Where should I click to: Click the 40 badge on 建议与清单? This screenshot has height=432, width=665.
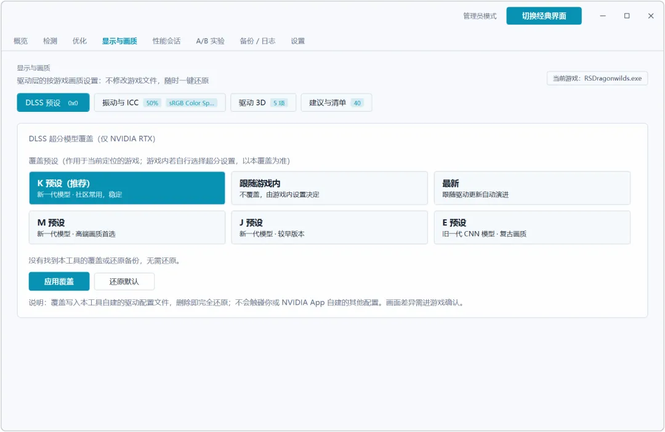click(x=357, y=103)
